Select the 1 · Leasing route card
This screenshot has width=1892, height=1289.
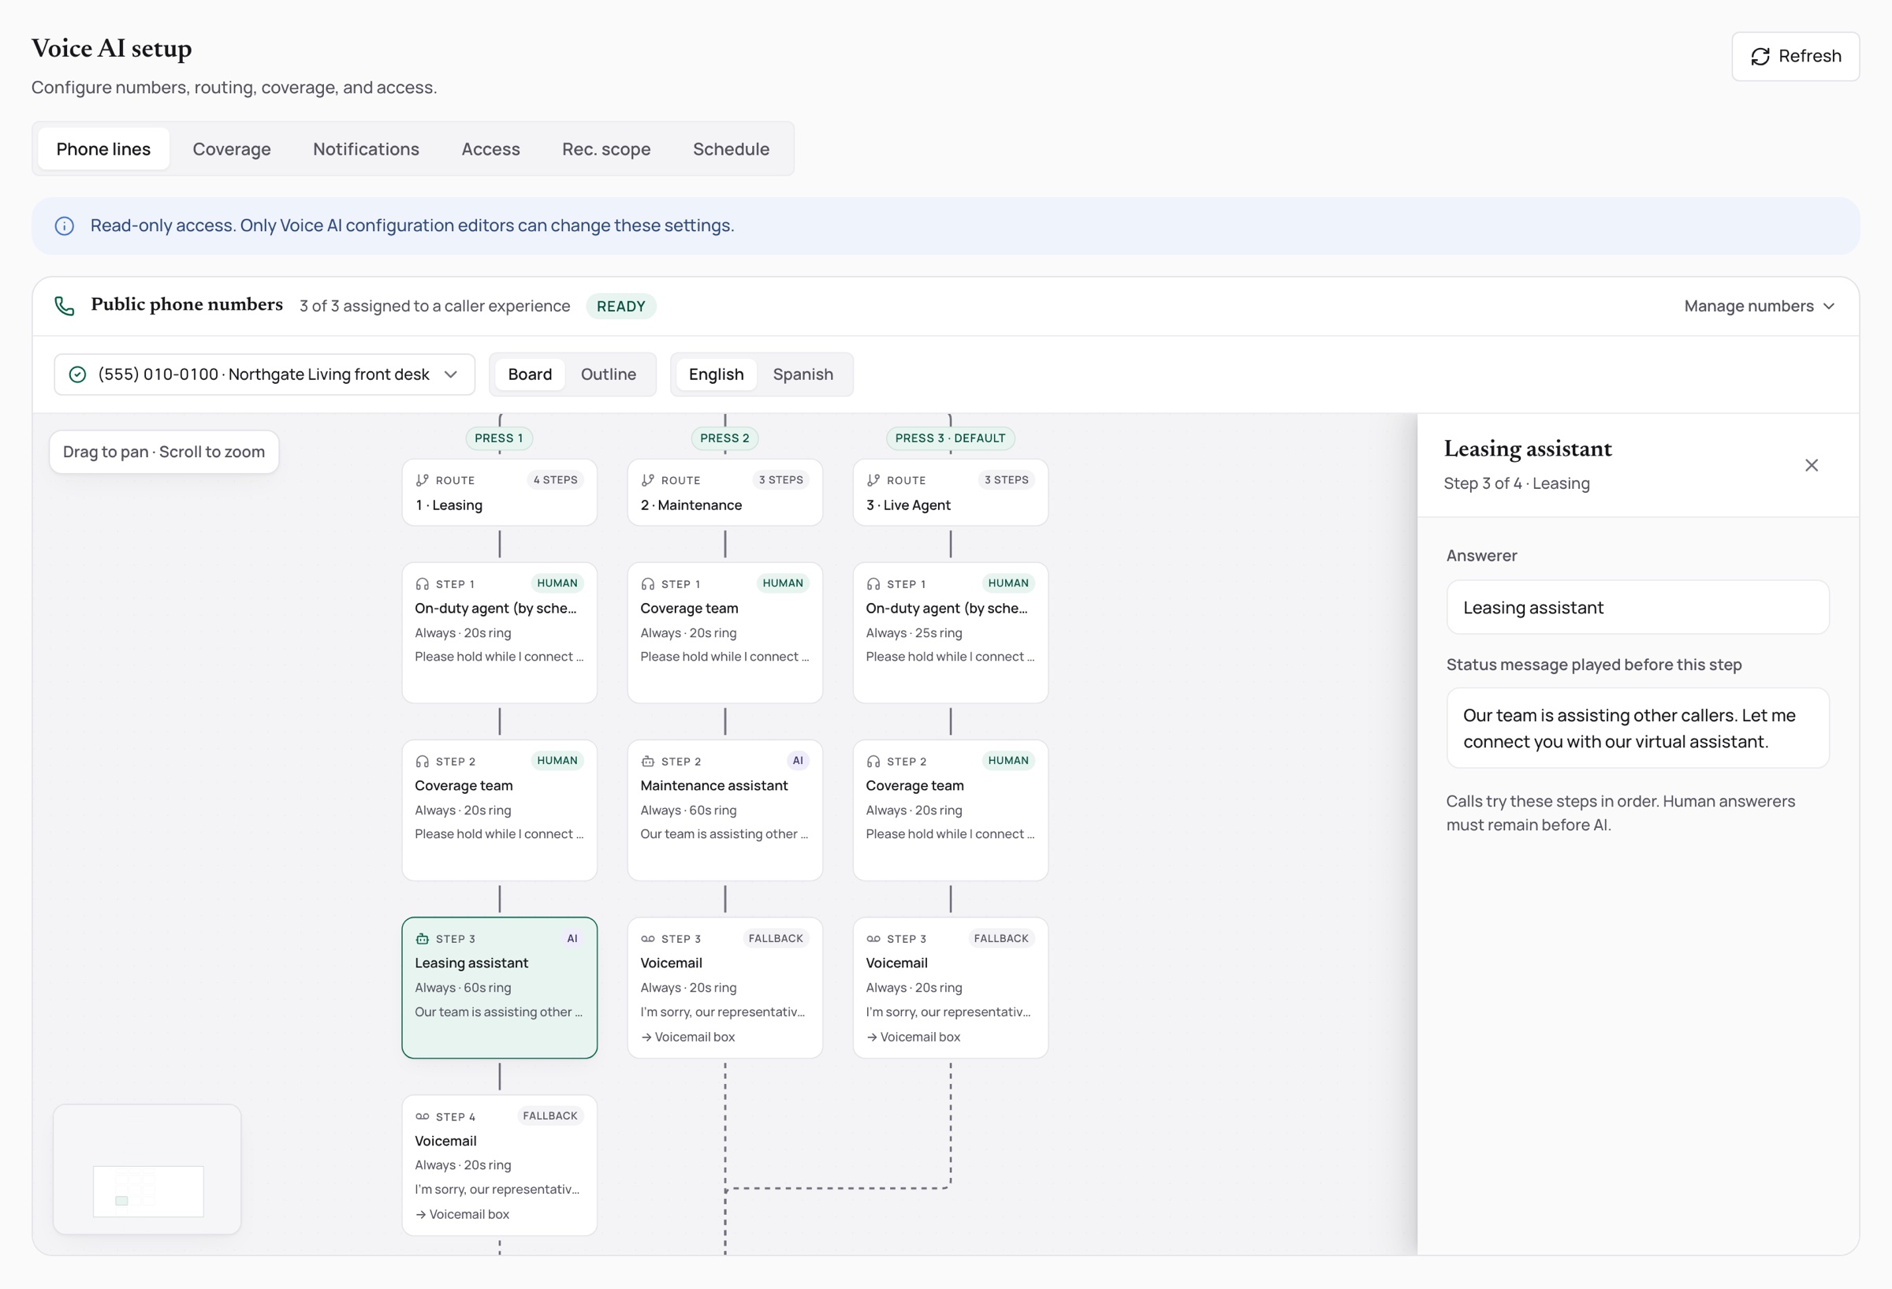click(x=499, y=493)
